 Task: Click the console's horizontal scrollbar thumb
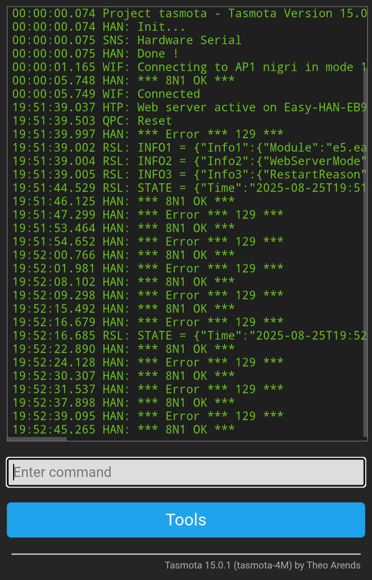click(x=37, y=439)
